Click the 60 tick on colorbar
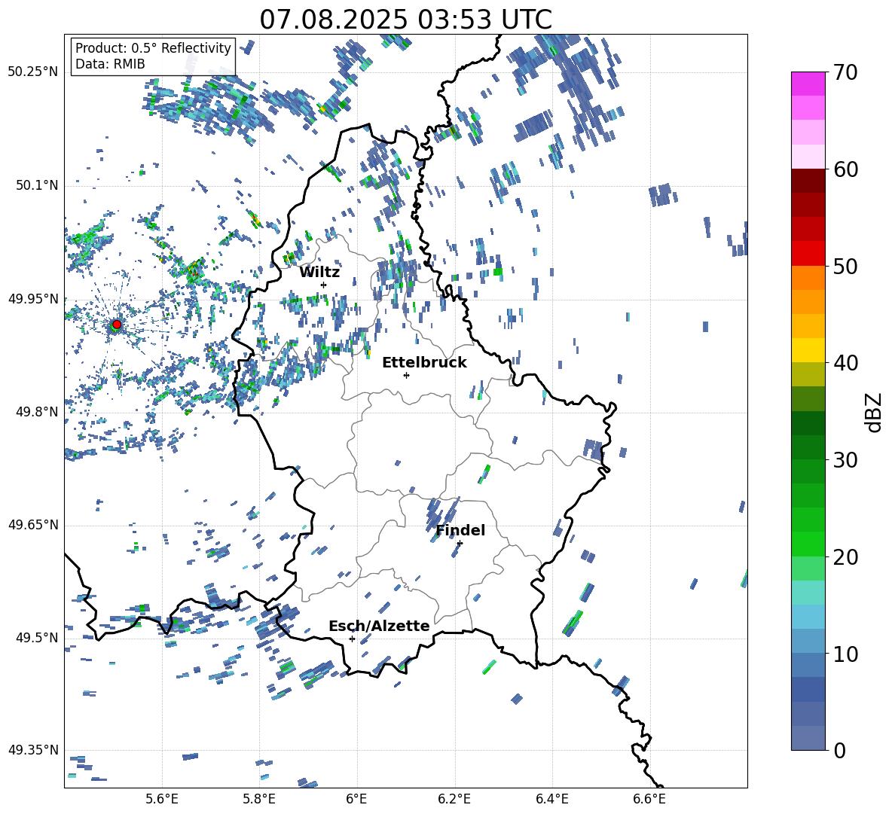 coord(845,169)
